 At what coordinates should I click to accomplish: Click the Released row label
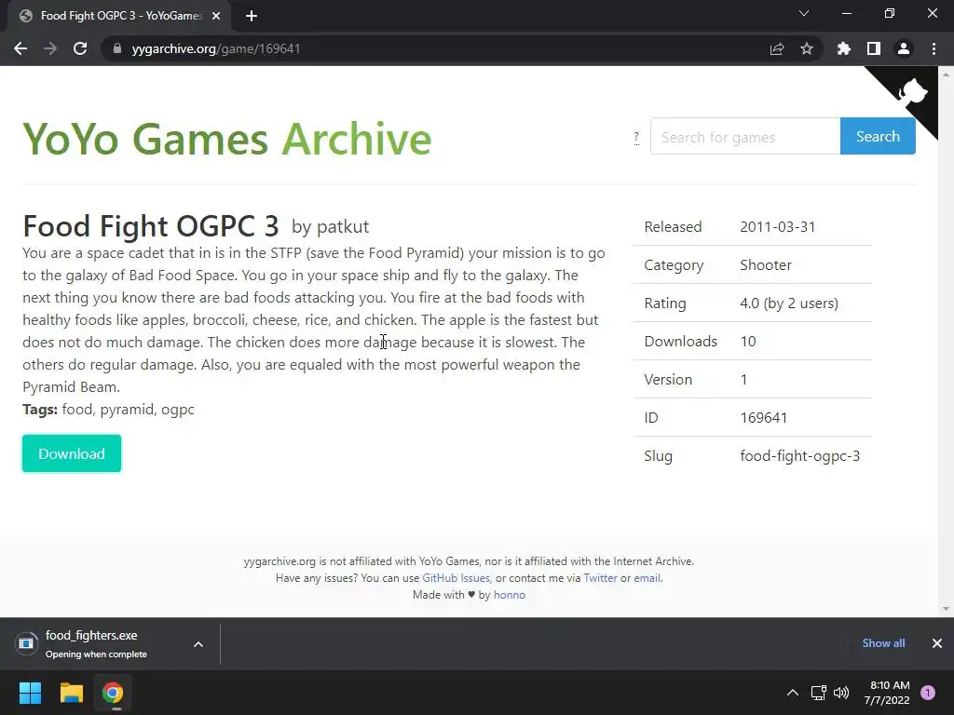pos(673,227)
